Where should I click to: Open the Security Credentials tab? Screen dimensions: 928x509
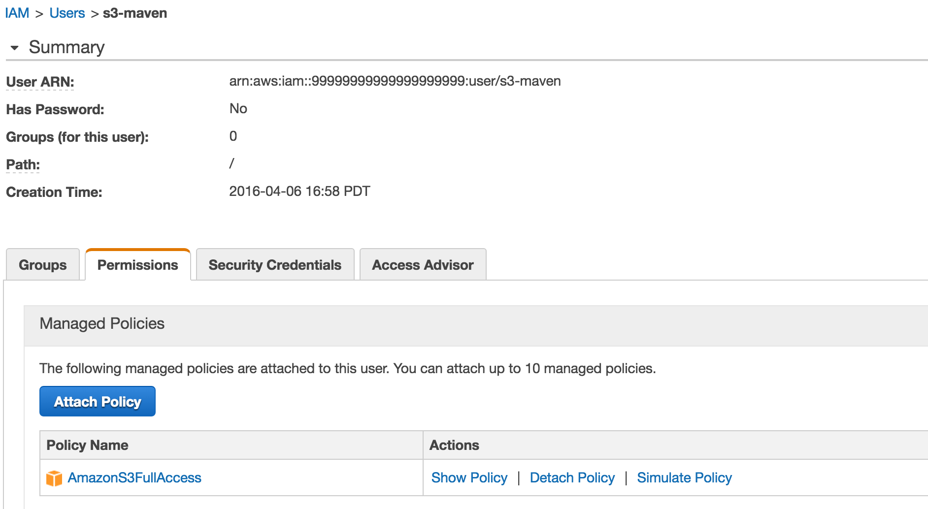(274, 265)
